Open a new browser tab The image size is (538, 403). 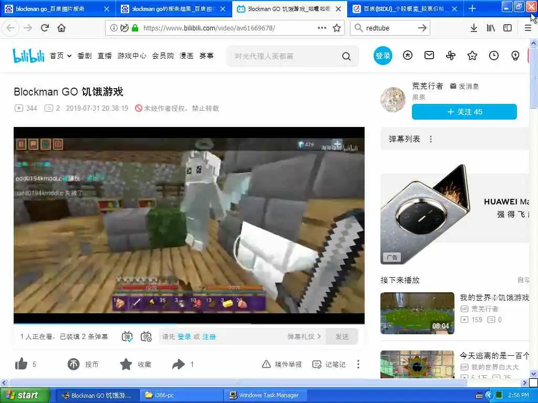pos(472,8)
